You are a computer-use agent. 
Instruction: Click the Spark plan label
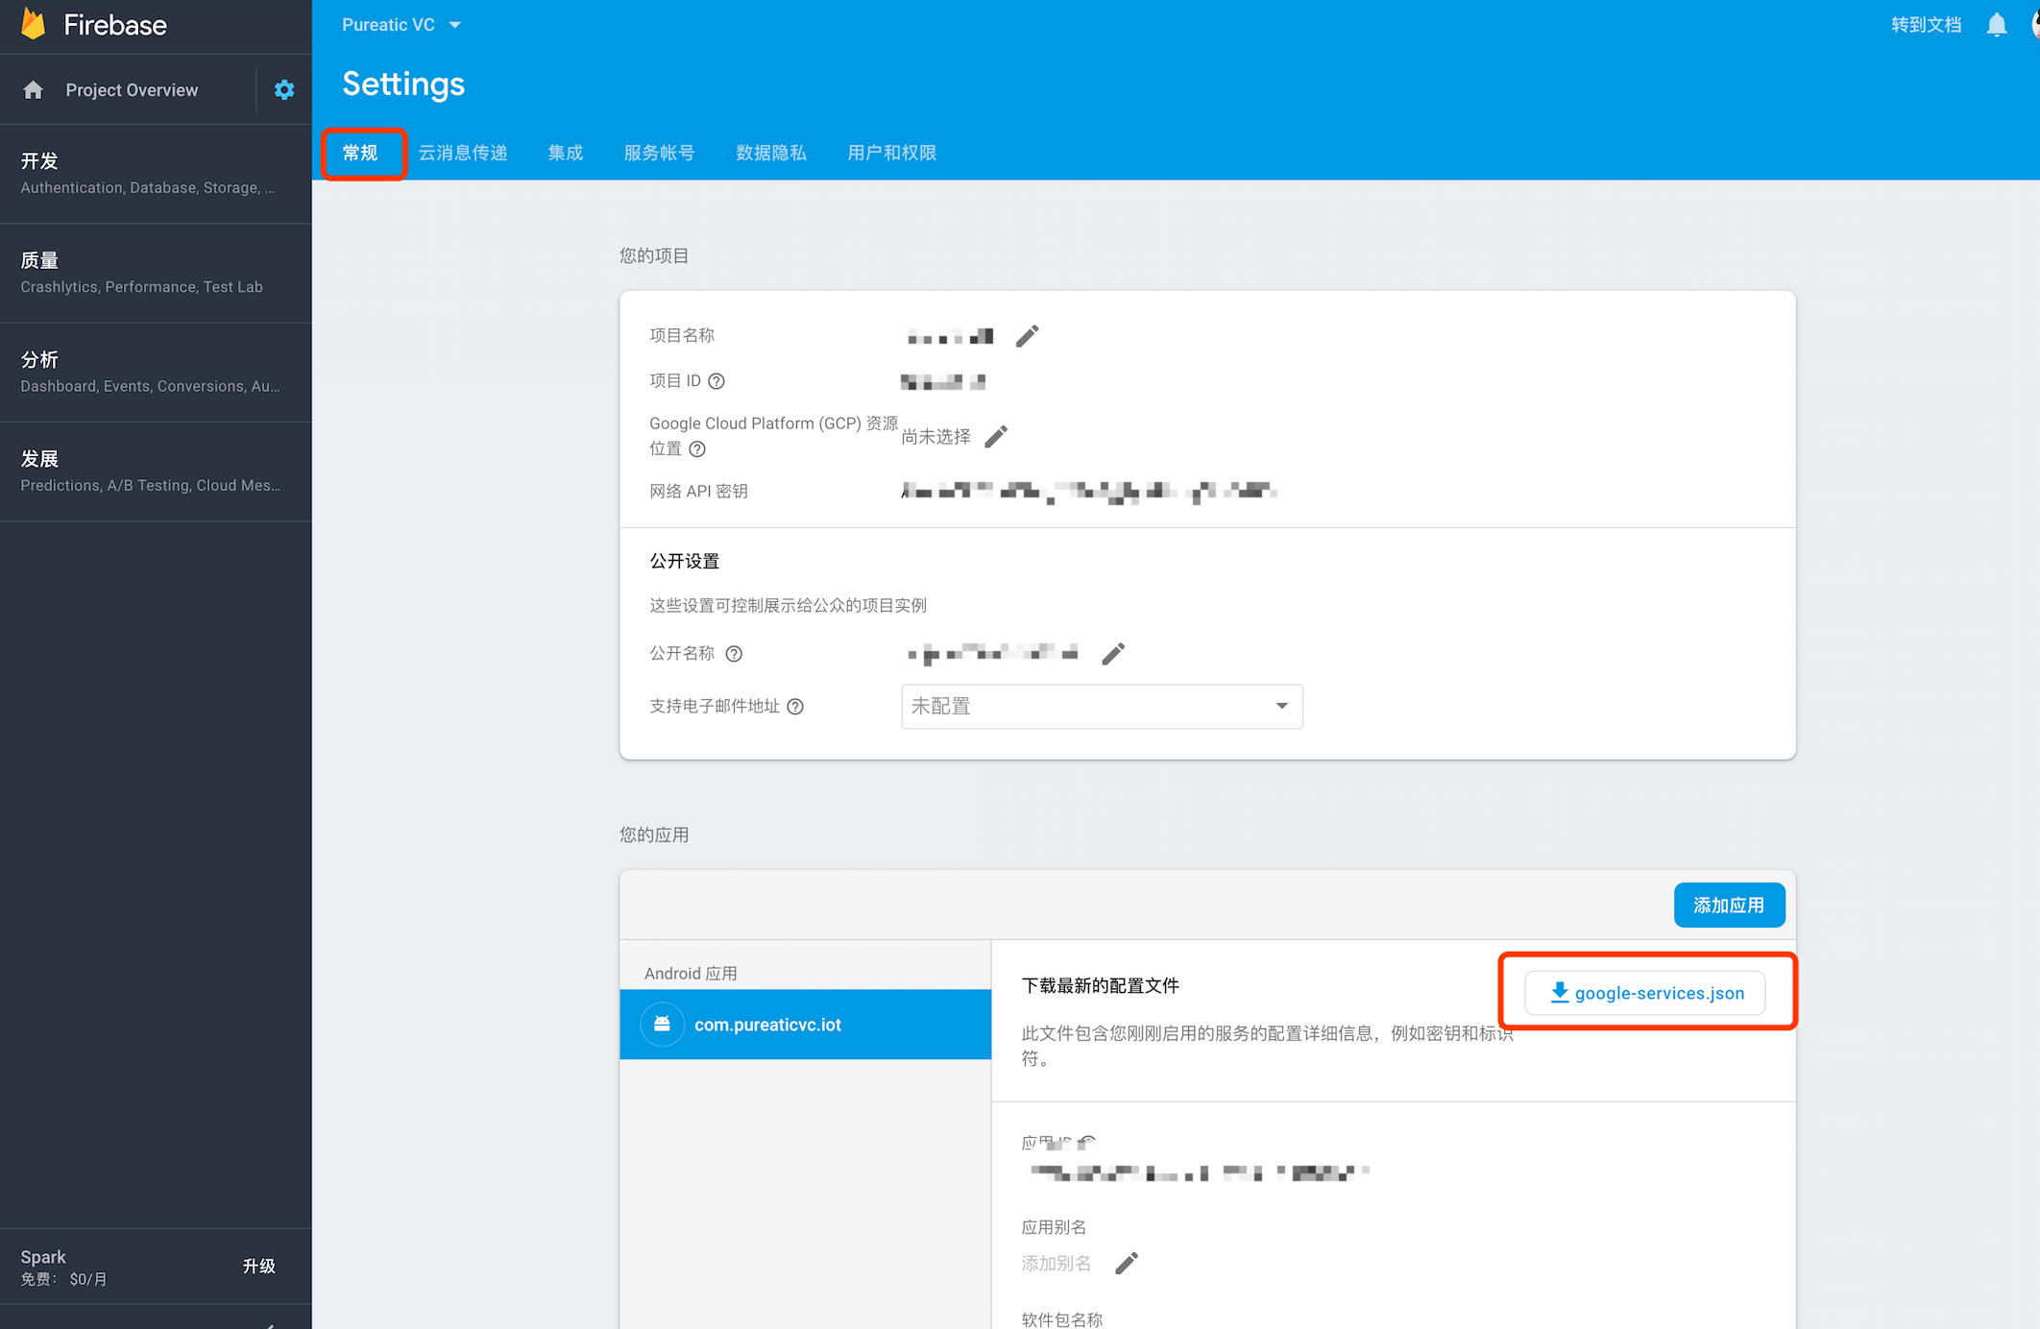click(x=43, y=1257)
